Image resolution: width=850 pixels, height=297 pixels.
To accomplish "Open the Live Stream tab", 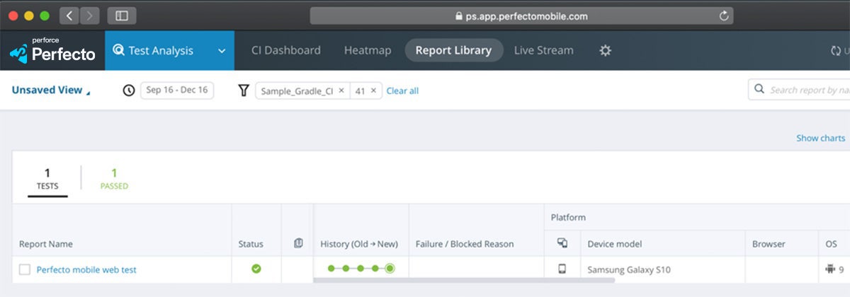I will pyautogui.click(x=544, y=50).
